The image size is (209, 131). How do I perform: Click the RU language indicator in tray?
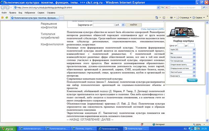click(185, 129)
